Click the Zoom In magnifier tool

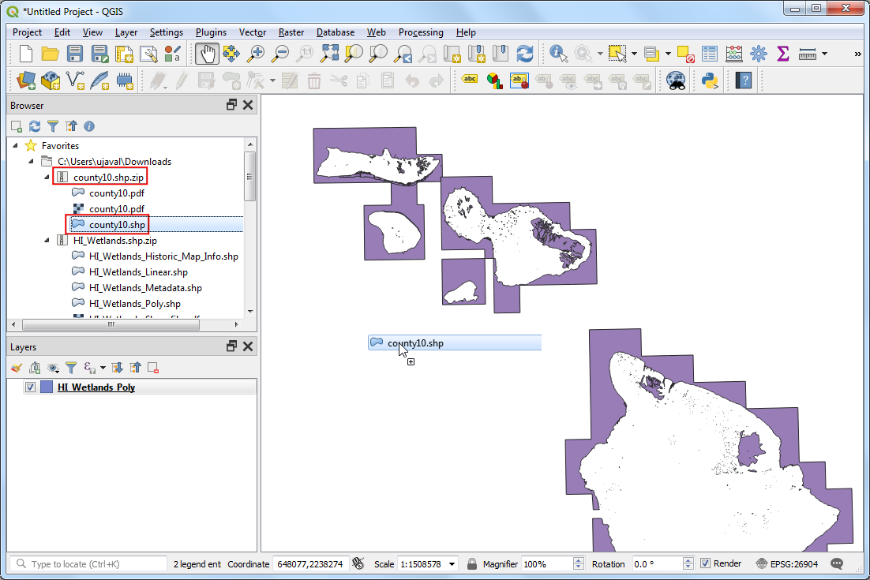(256, 54)
